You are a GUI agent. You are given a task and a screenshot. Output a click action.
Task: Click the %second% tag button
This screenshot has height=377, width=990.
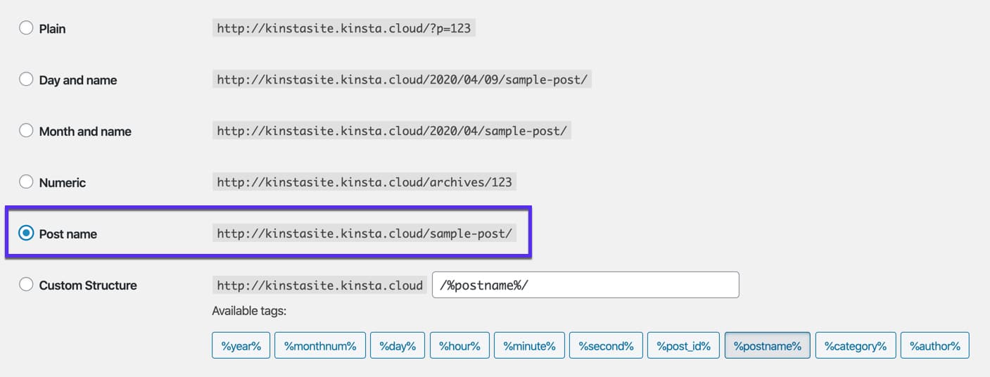point(606,345)
